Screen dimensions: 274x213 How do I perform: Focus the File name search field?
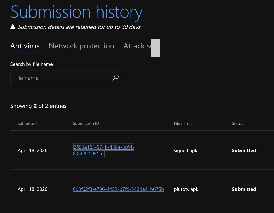coord(66,78)
